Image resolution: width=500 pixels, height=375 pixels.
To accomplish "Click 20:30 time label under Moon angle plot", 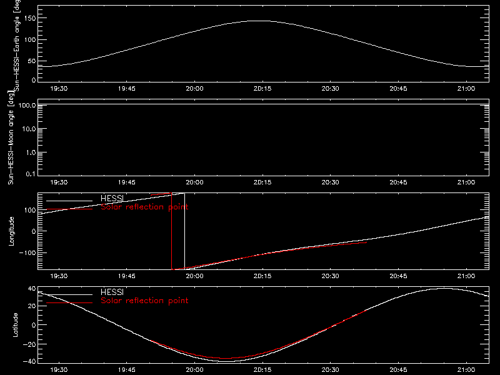I will [x=331, y=182].
